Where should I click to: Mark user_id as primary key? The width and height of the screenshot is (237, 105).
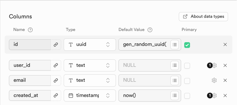[187, 66]
